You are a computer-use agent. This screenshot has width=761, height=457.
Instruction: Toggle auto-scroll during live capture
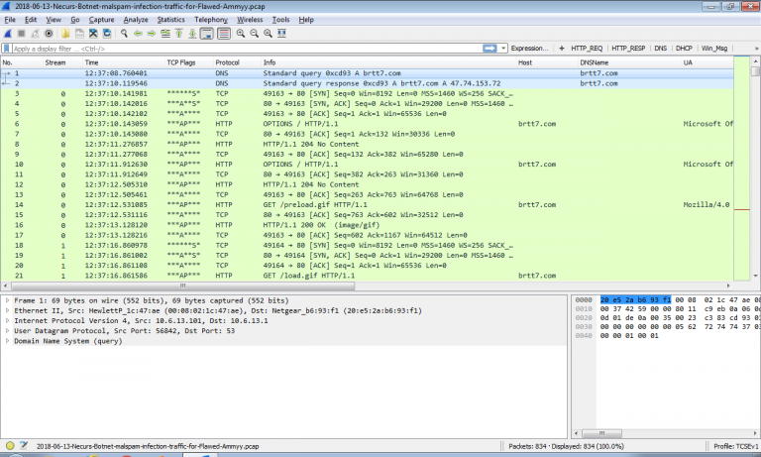pyautogui.click(x=207, y=34)
